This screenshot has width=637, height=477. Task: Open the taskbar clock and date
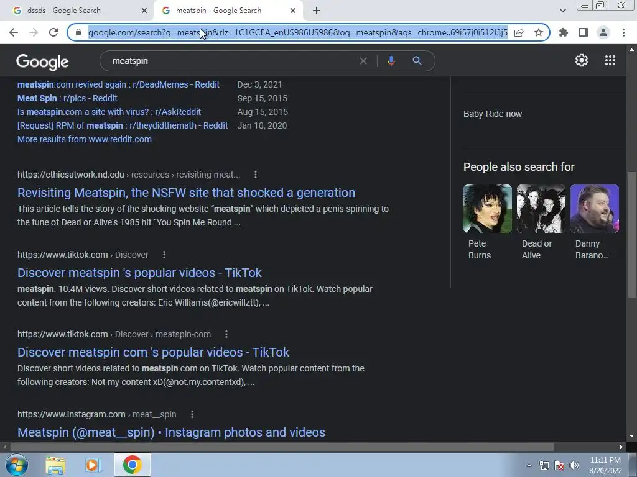tap(605, 465)
